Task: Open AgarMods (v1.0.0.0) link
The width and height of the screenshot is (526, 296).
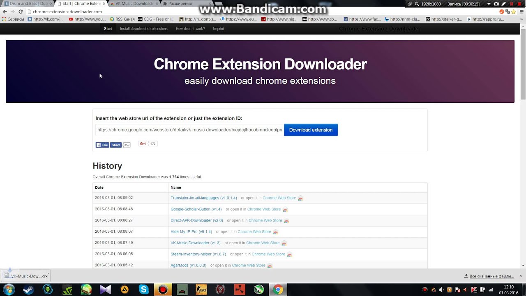Action: click(x=189, y=266)
